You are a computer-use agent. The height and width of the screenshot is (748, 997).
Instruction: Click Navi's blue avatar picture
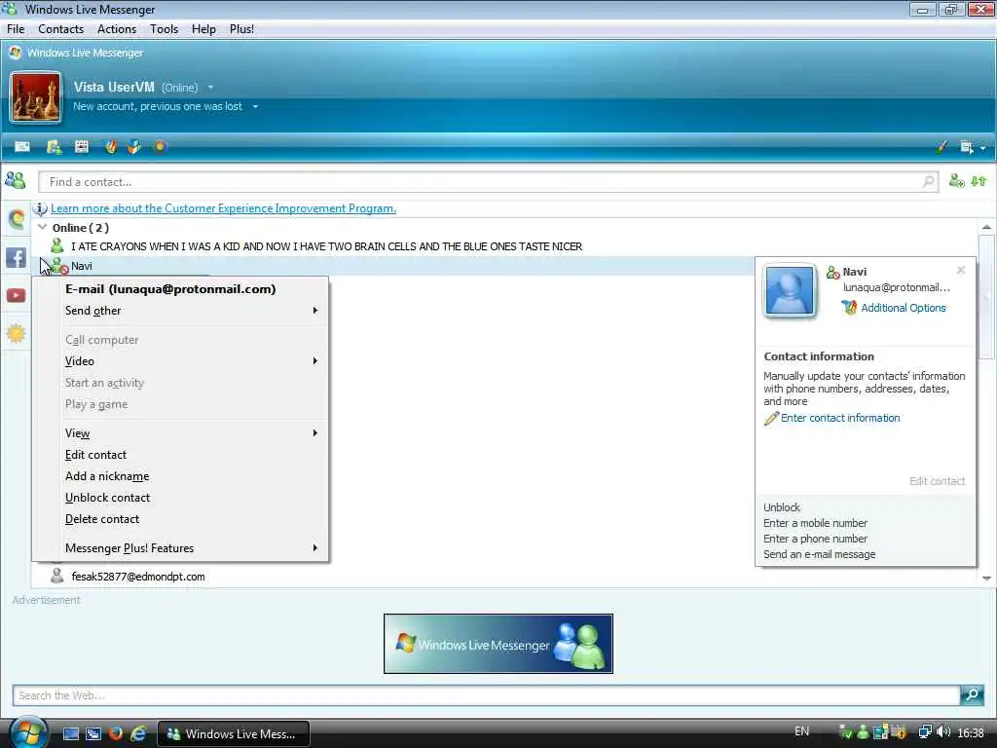790,291
